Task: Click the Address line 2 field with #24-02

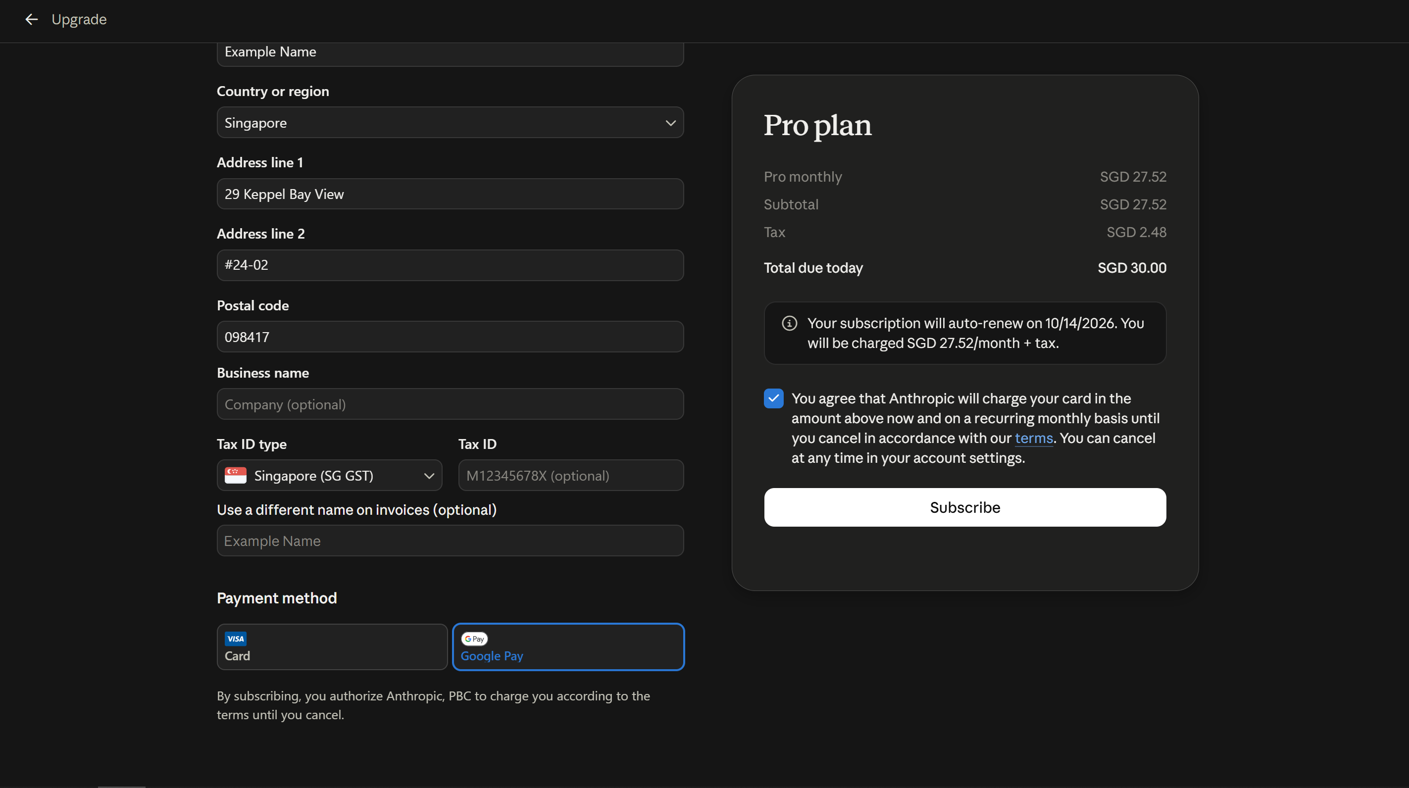Action: coord(450,265)
